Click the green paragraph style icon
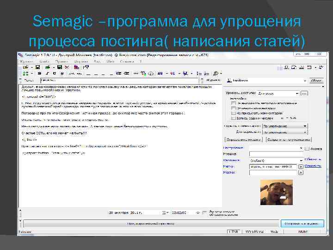Image resolution: width=333 pixels, height=250 pixels. pyautogui.click(x=26, y=74)
